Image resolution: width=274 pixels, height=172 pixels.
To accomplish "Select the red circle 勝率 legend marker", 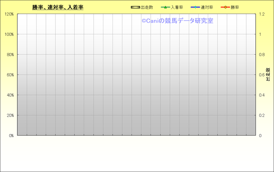I will (225, 7).
